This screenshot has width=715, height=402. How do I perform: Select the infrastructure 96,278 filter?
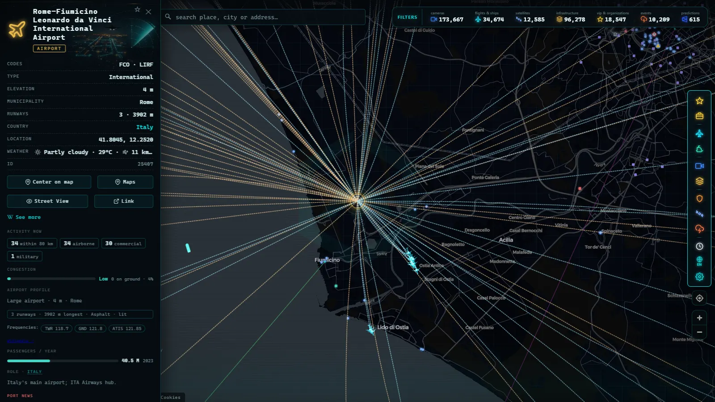(x=571, y=17)
